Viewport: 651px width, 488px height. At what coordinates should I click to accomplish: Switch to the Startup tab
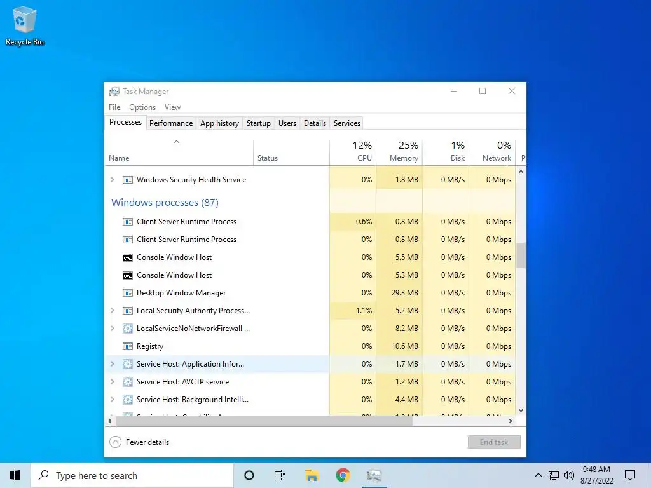tap(259, 123)
